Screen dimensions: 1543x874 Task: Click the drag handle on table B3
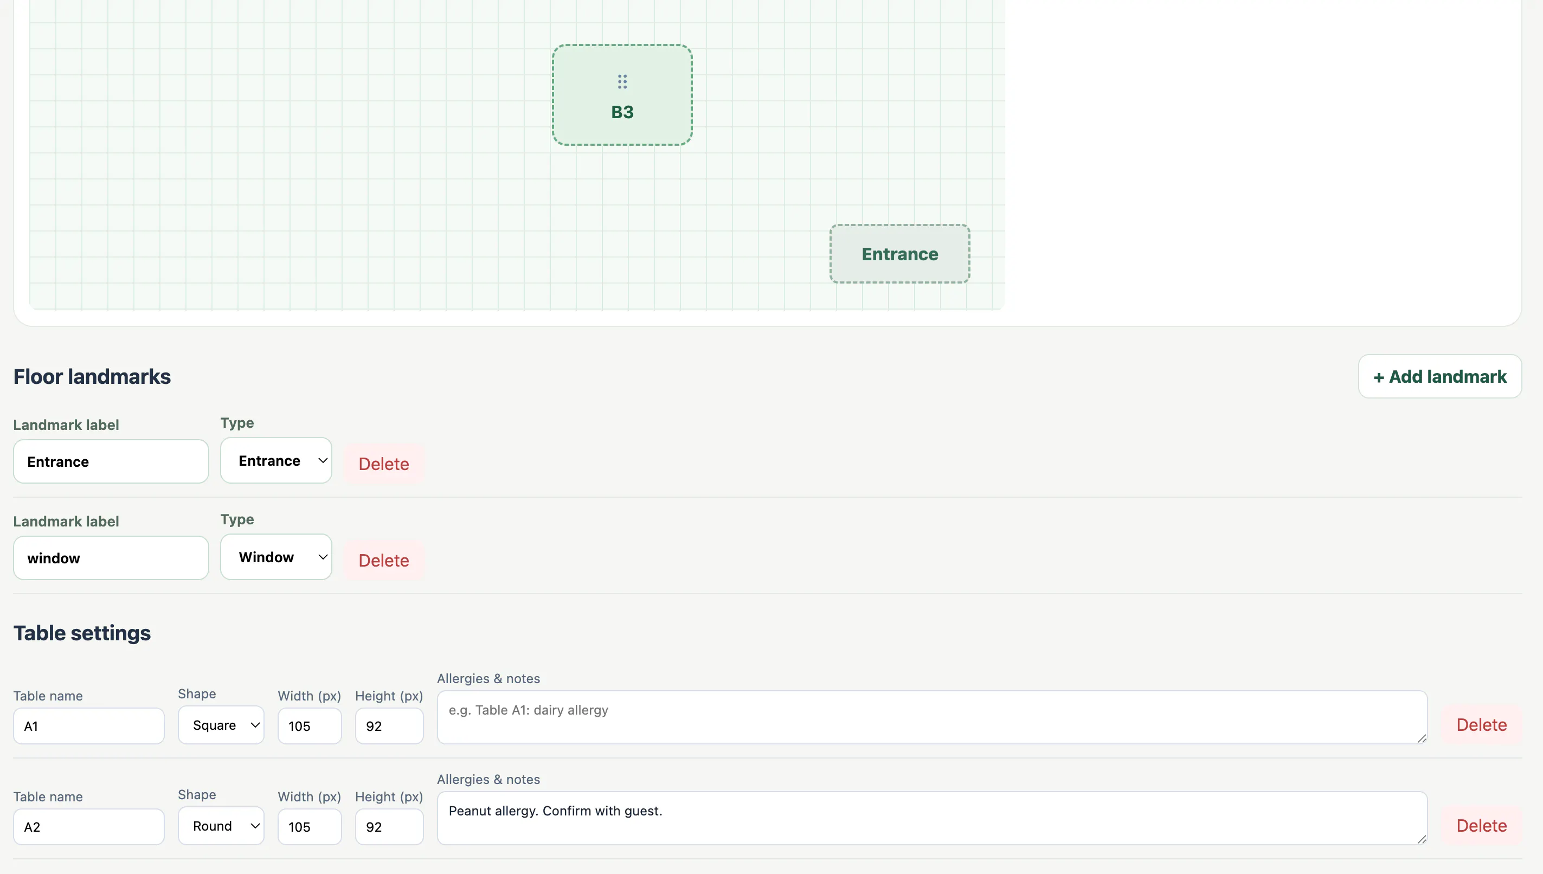click(x=622, y=82)
